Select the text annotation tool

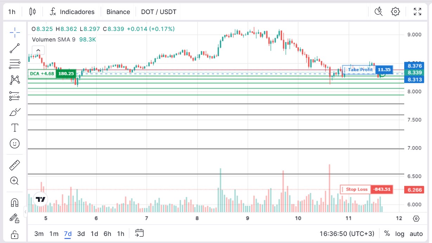[x=15, y=128]
